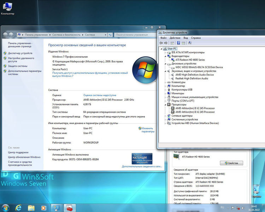Expand IDE ATA/ATAPI controllers node

point(165,52)
